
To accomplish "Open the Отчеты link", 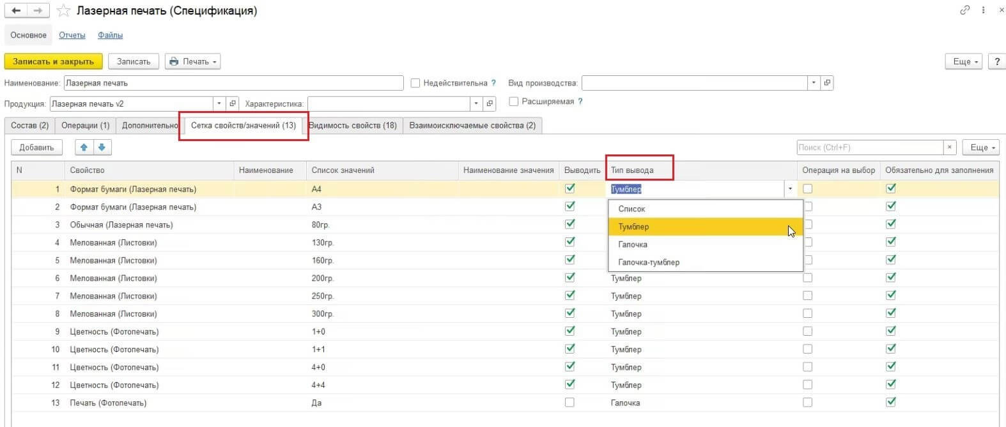I will coord(72,35).
